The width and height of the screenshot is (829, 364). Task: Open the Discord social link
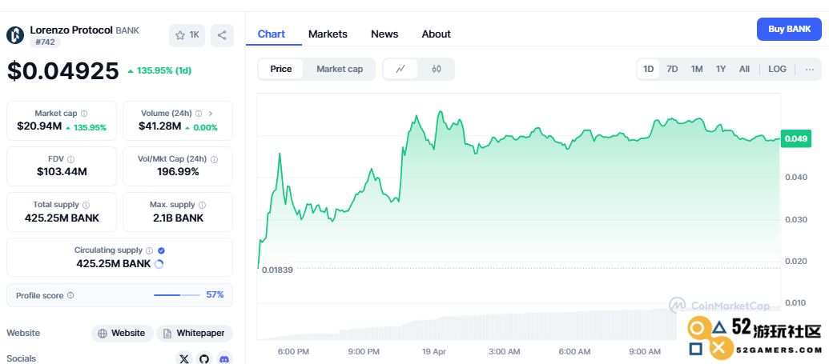pos(224,358)
